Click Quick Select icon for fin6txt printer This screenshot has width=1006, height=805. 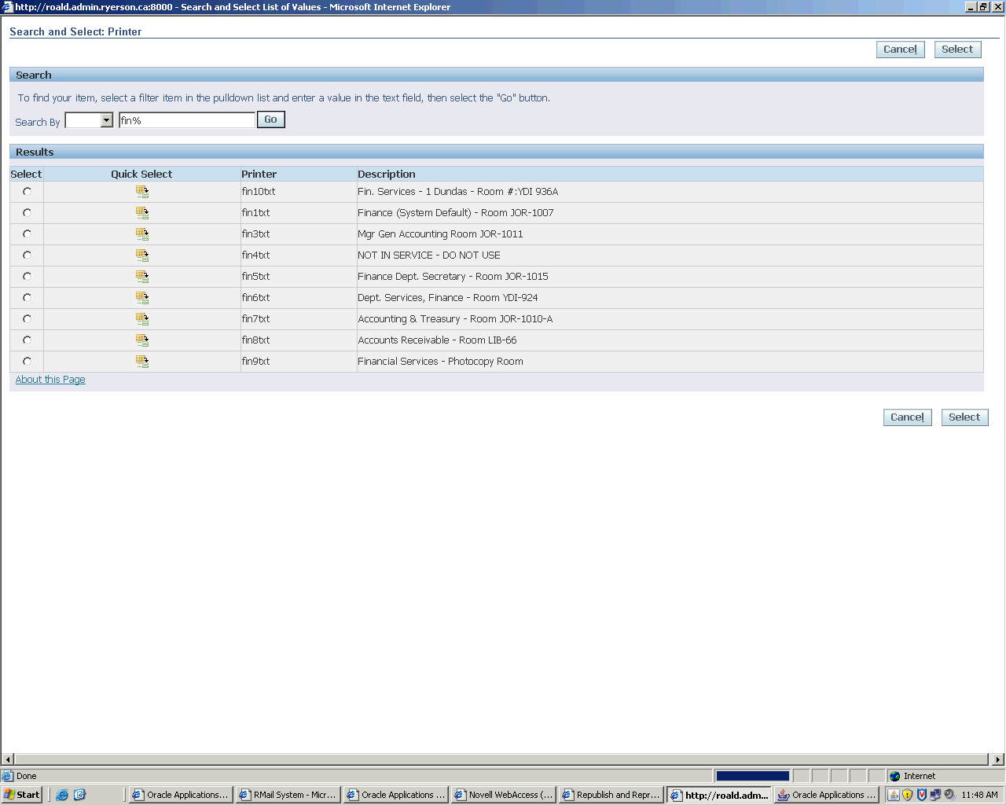point(142,298)
